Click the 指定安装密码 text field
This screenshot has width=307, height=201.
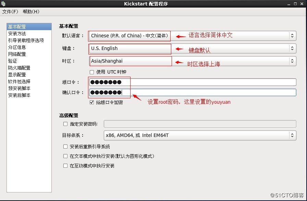(x=200, y=124)
